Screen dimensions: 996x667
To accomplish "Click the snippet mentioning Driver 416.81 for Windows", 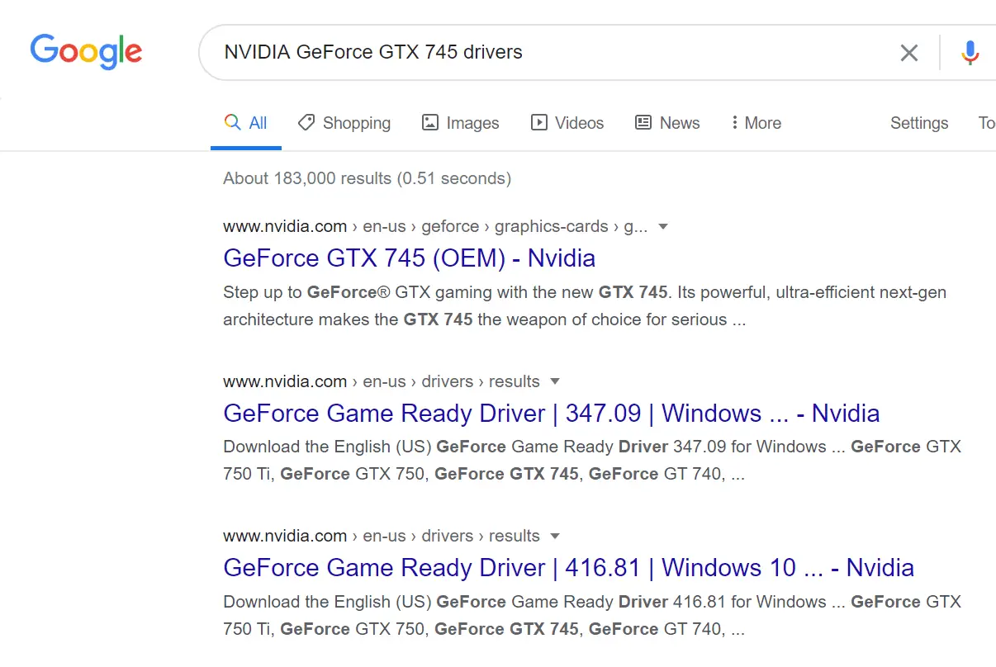I will click(x=592, y=616).
